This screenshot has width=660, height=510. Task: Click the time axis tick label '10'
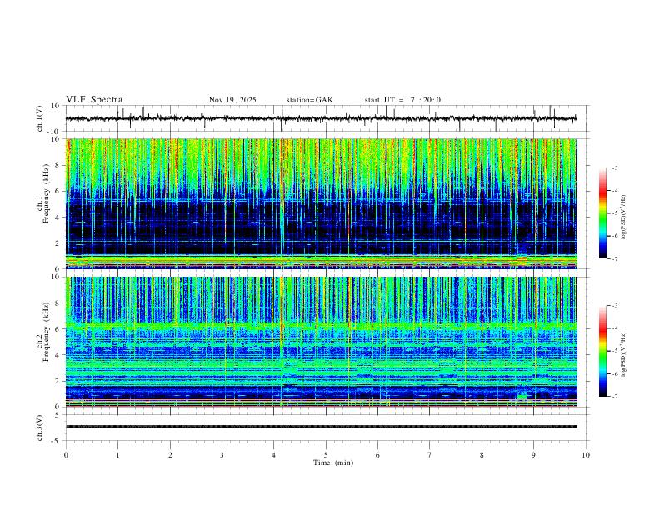pyautogui.click(x=586, y=455)
